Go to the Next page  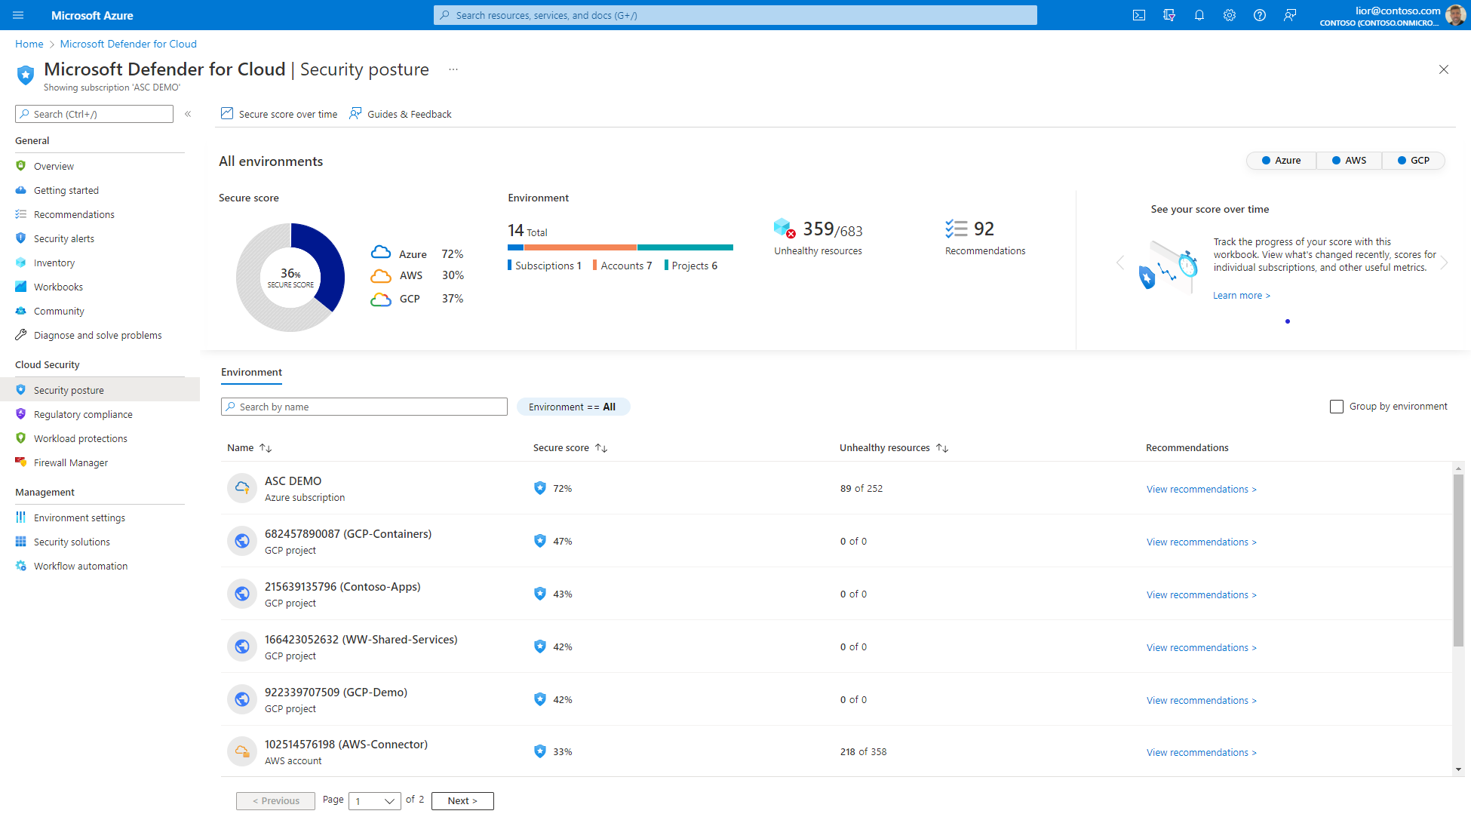pyautogui.click(x=462, y=801)
